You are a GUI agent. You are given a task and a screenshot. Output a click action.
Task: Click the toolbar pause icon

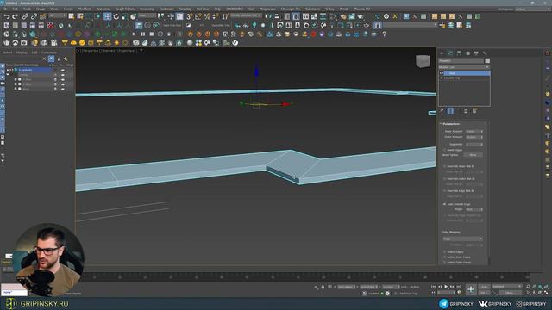(143, 34)
